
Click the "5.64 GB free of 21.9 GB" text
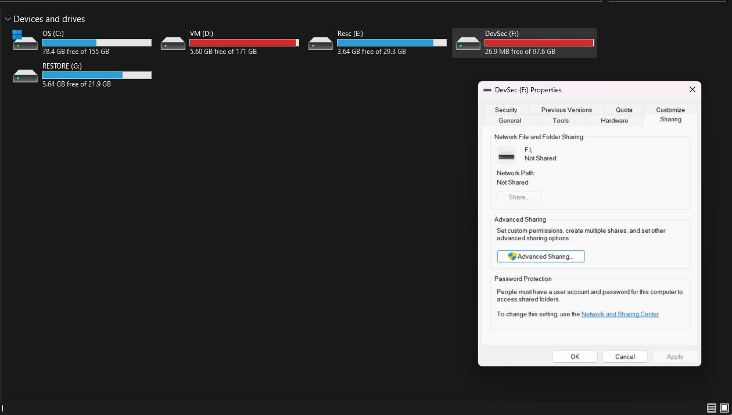(77, 84)
